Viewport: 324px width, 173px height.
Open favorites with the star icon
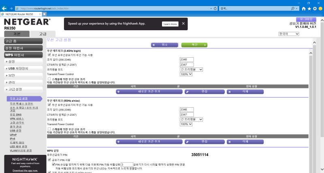click(309, 8)
